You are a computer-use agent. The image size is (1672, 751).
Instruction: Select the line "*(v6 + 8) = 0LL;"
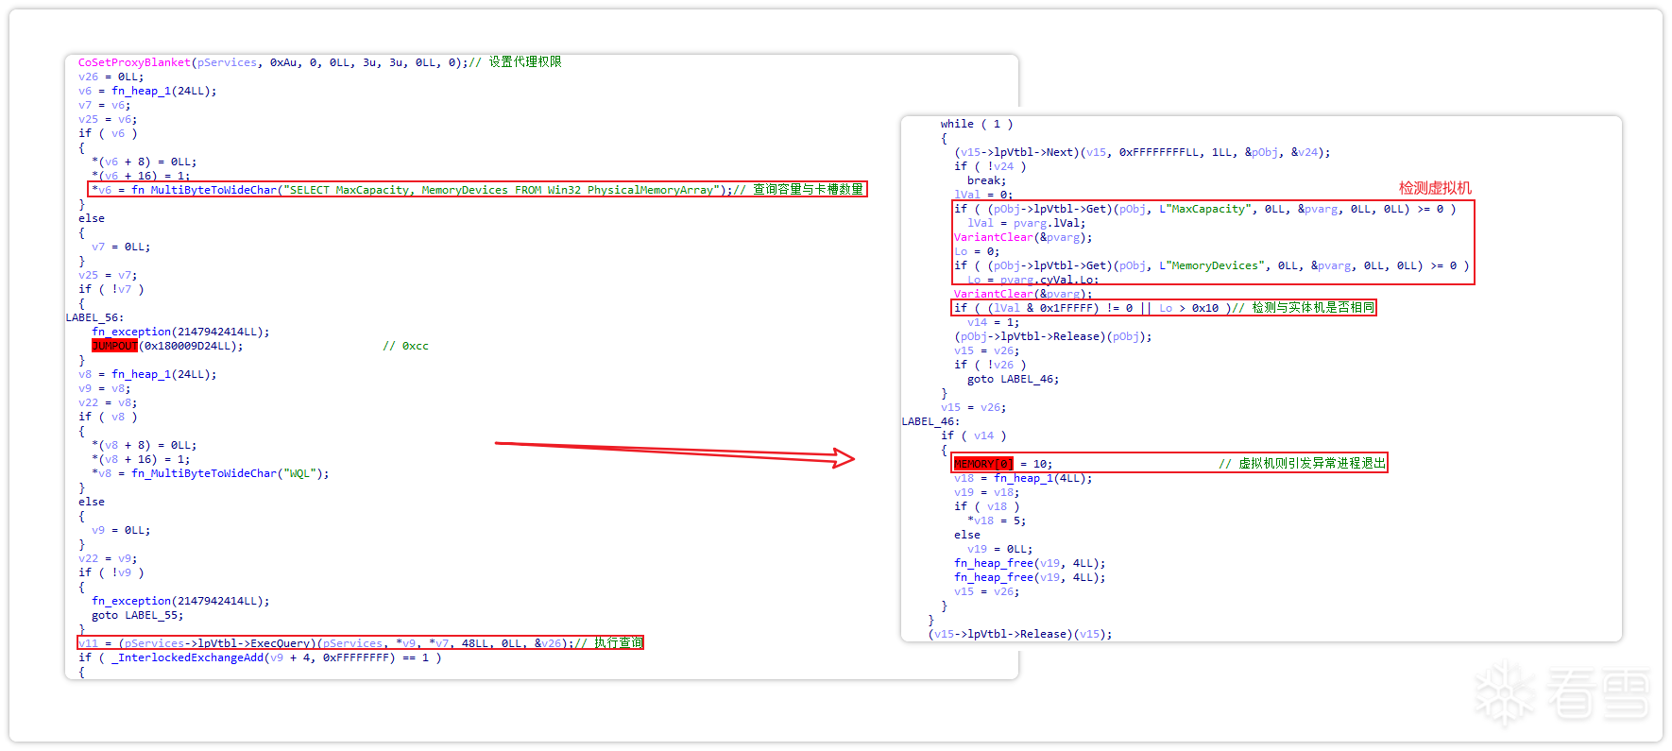145,162
